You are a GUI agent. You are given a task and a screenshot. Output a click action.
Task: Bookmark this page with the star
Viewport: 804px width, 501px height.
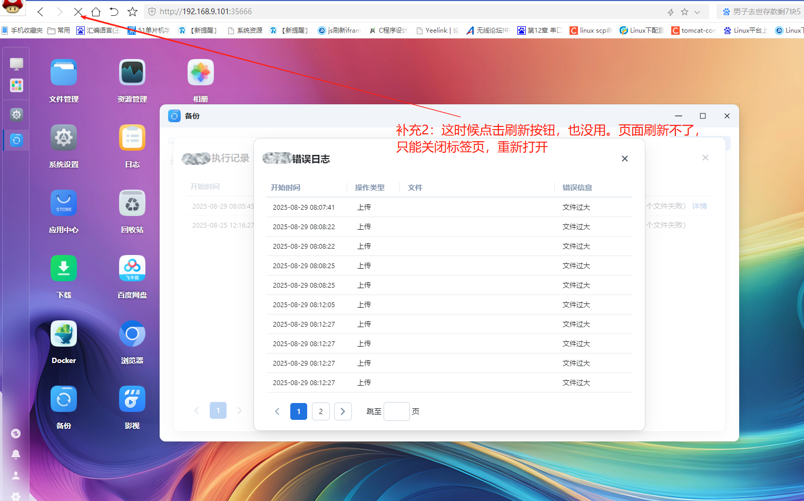tap(132, 12)
